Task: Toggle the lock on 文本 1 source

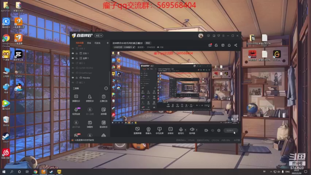Action: click(x=77, y=53)
